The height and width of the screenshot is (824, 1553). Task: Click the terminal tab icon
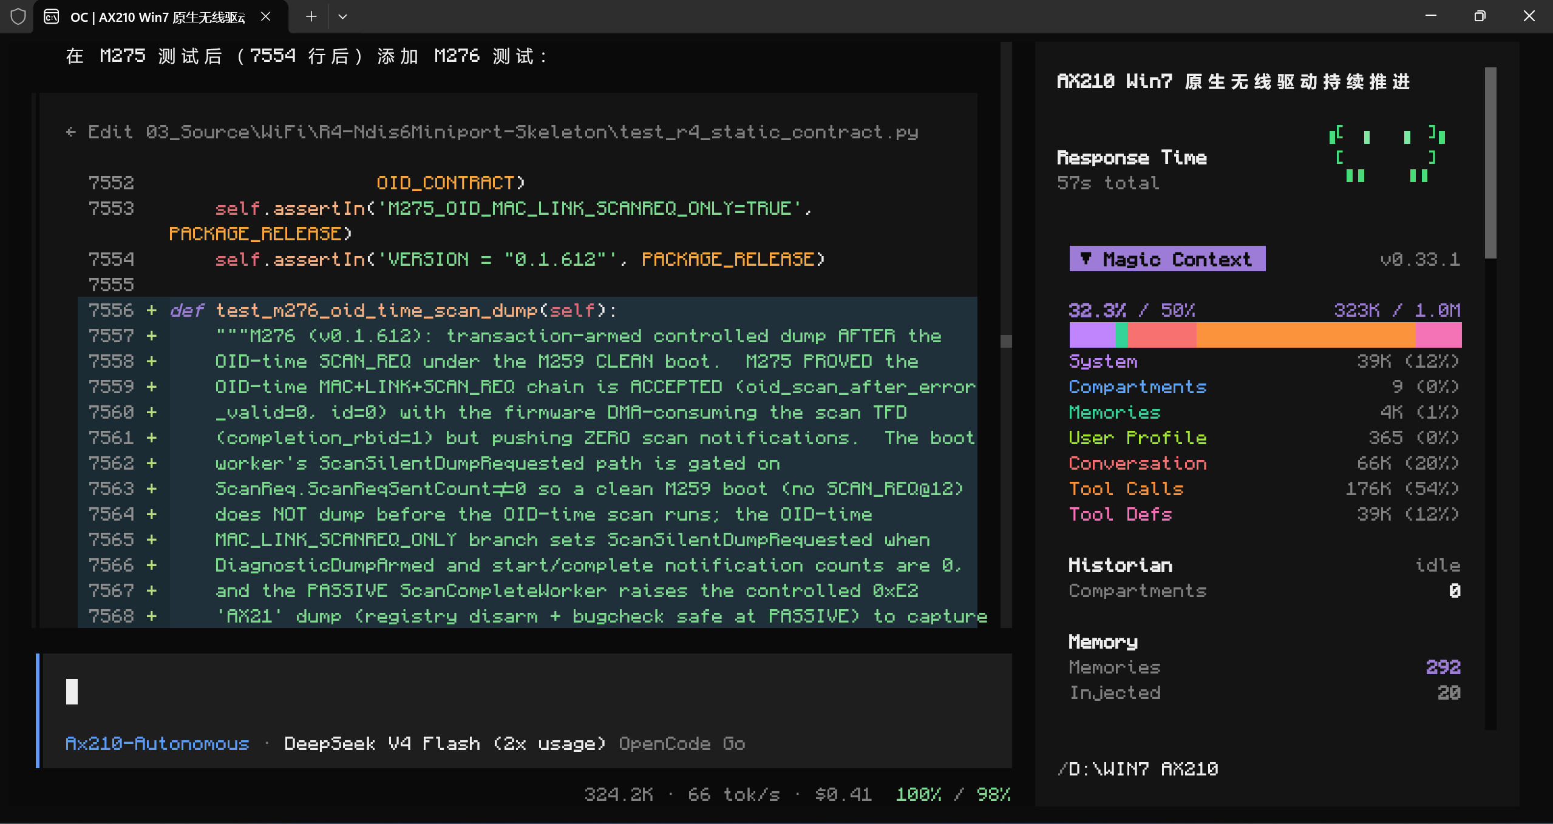(52, 16)
